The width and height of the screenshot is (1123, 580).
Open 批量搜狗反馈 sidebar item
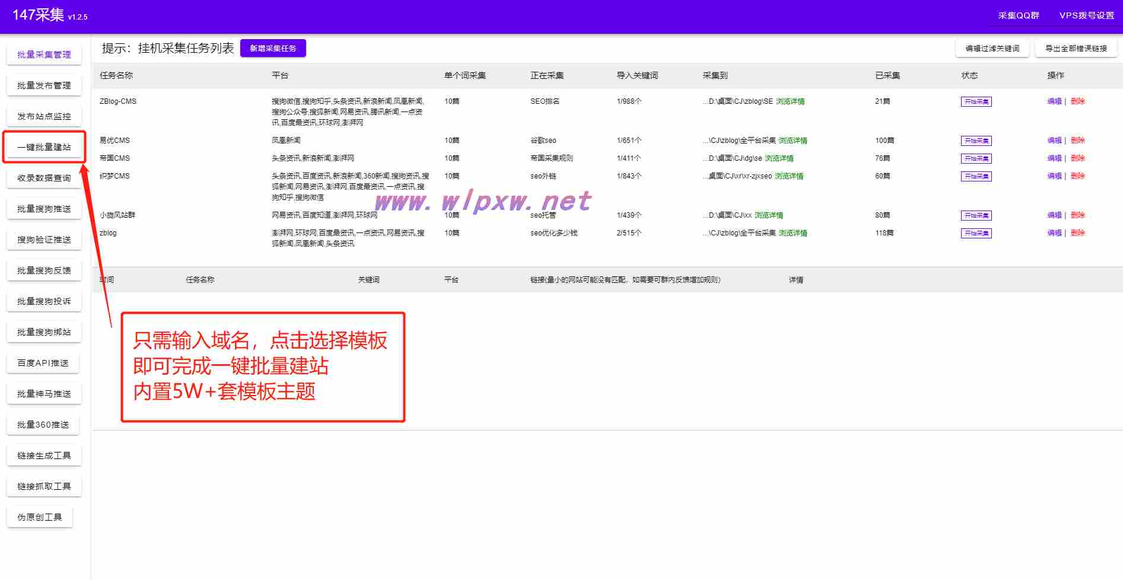click(44, 270)
